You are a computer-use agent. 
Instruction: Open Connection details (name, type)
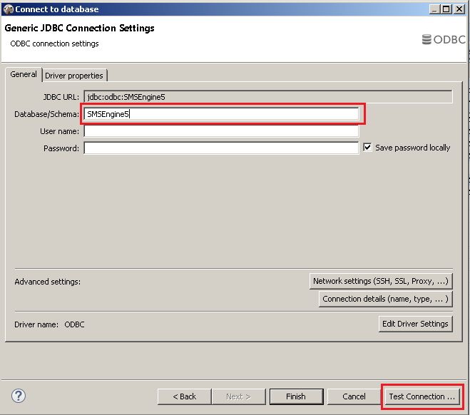coord(385,299)
